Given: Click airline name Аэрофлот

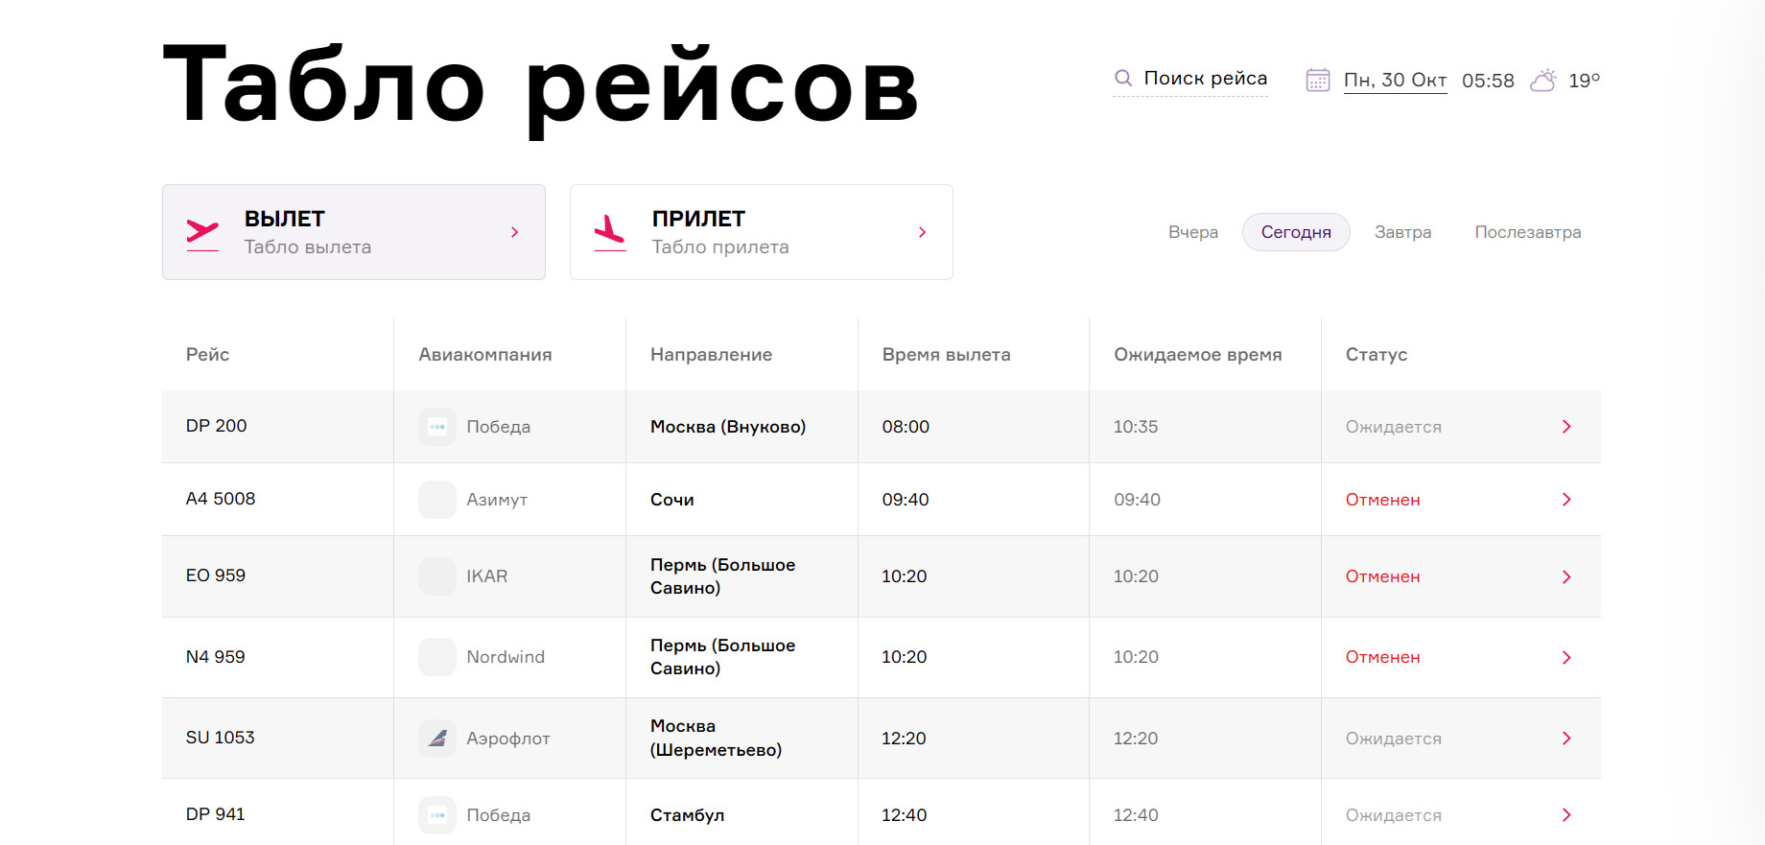Looking at the screenshot, I should pos(508,739).
